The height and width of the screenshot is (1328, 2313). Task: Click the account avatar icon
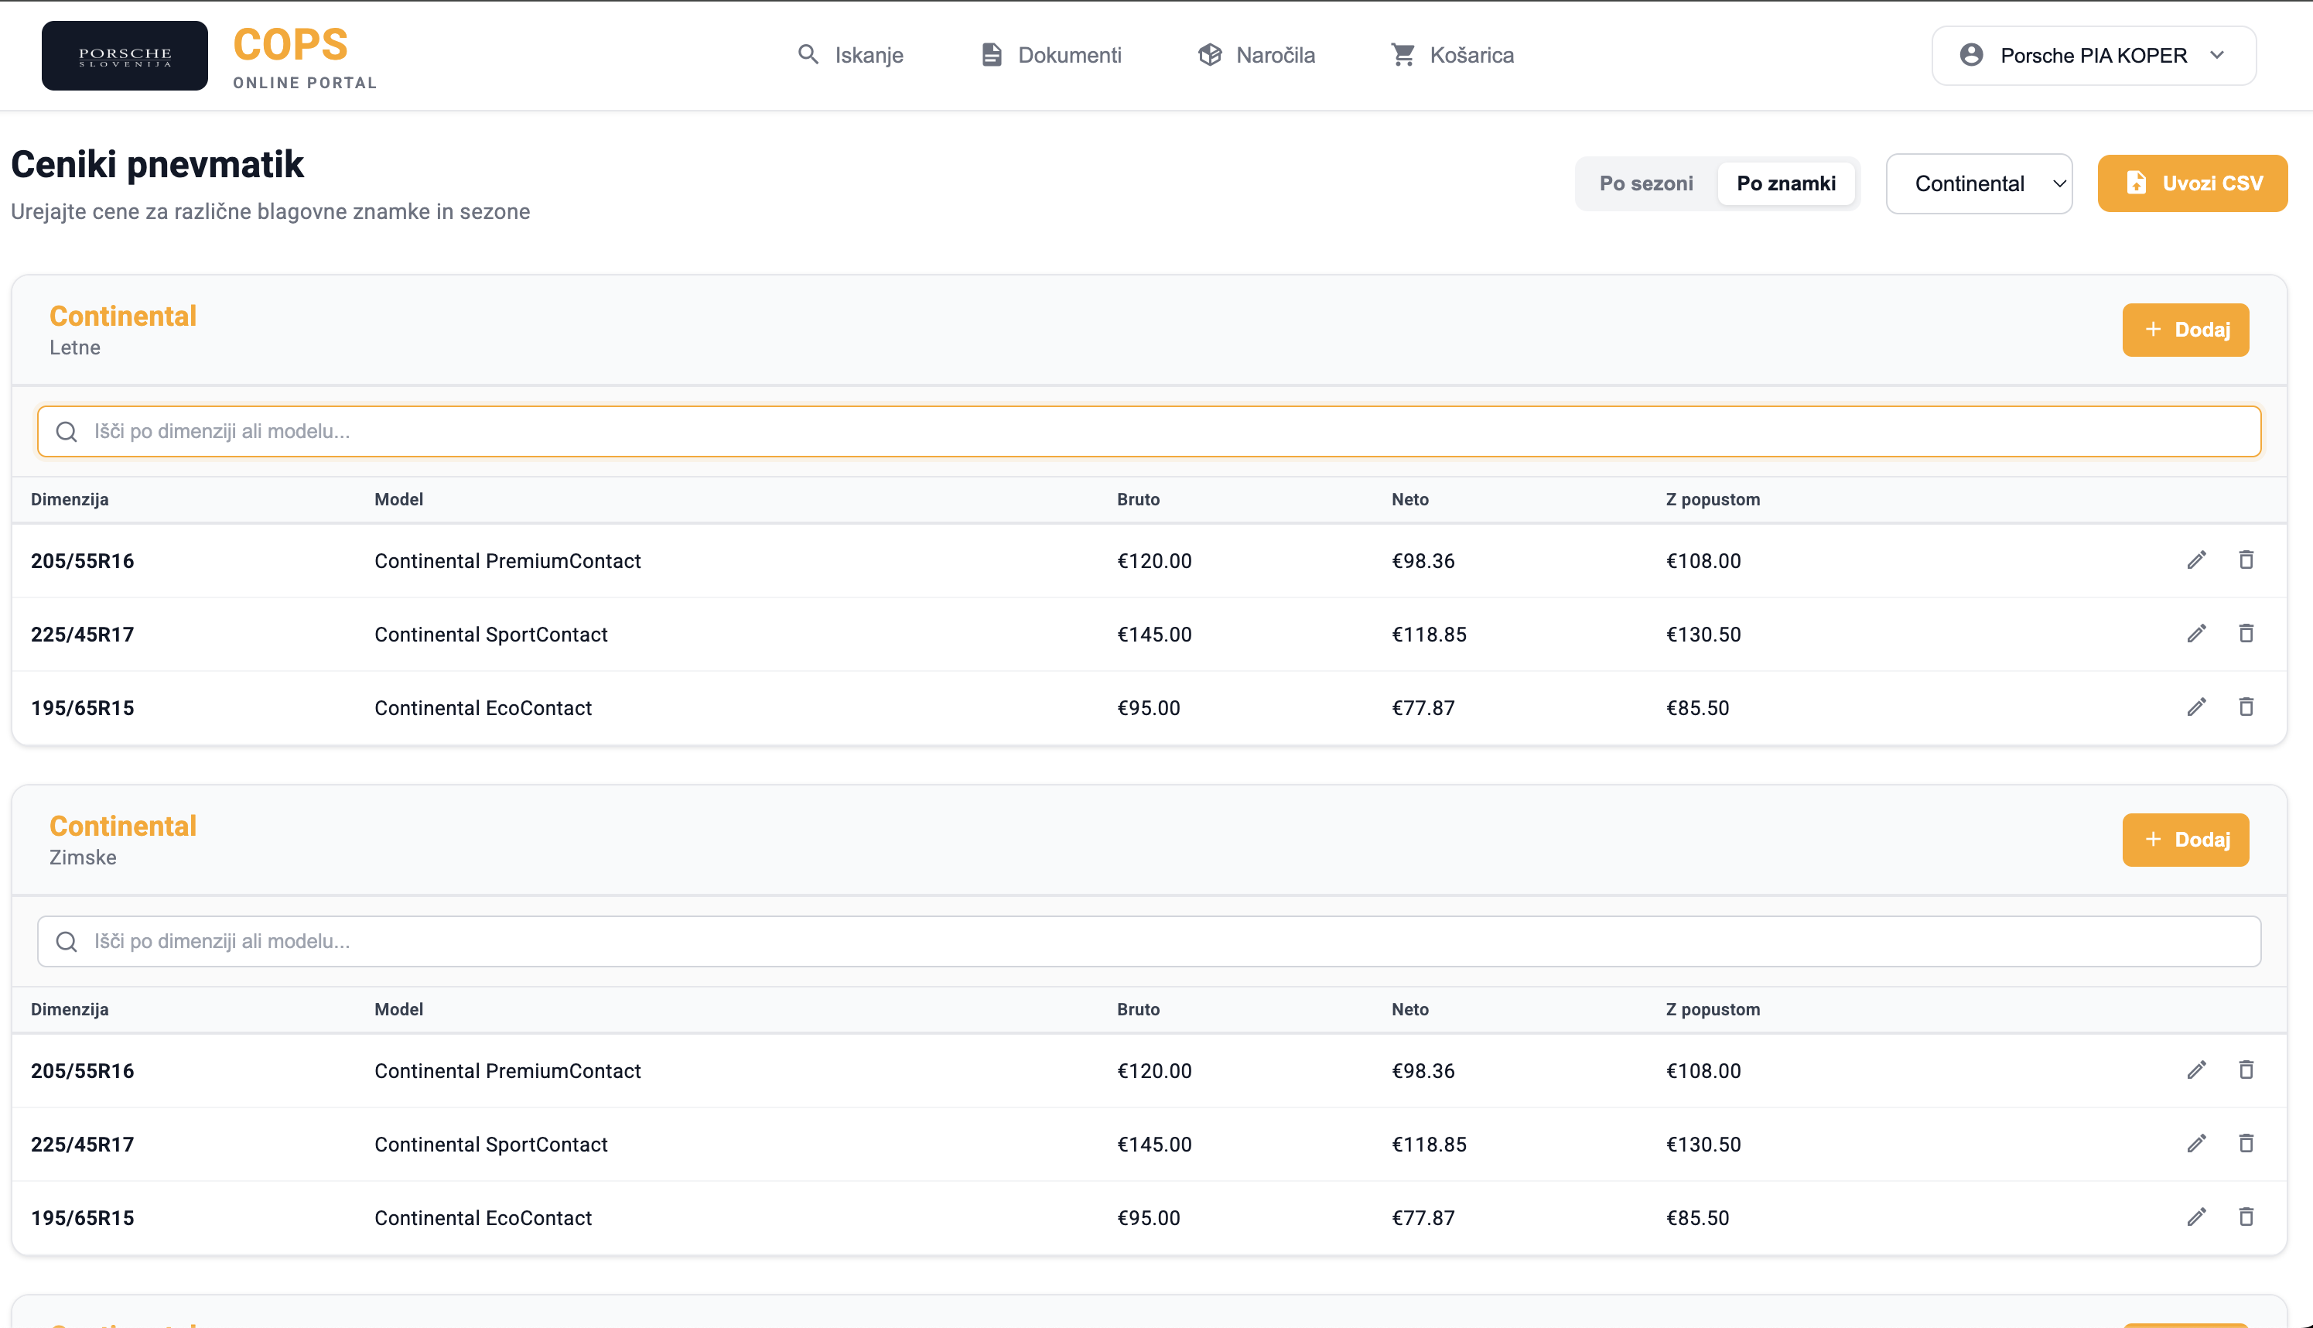click(x=1971, y=55)
